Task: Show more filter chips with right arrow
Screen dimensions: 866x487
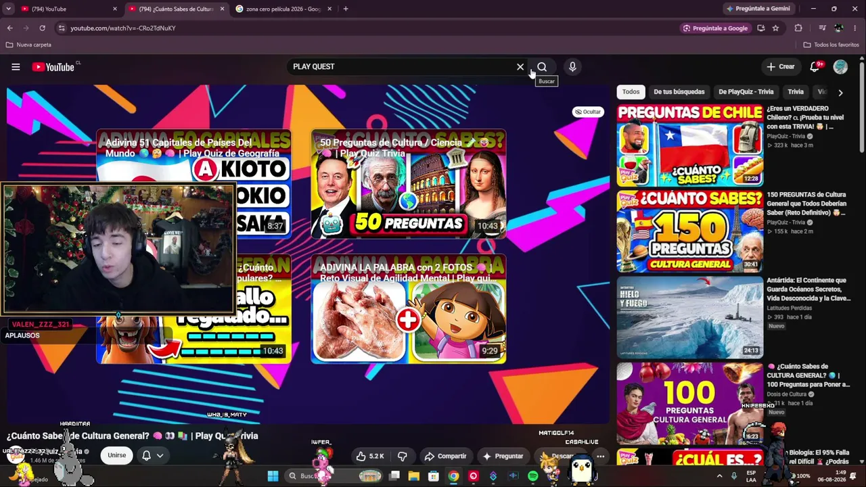Action: 840,93
